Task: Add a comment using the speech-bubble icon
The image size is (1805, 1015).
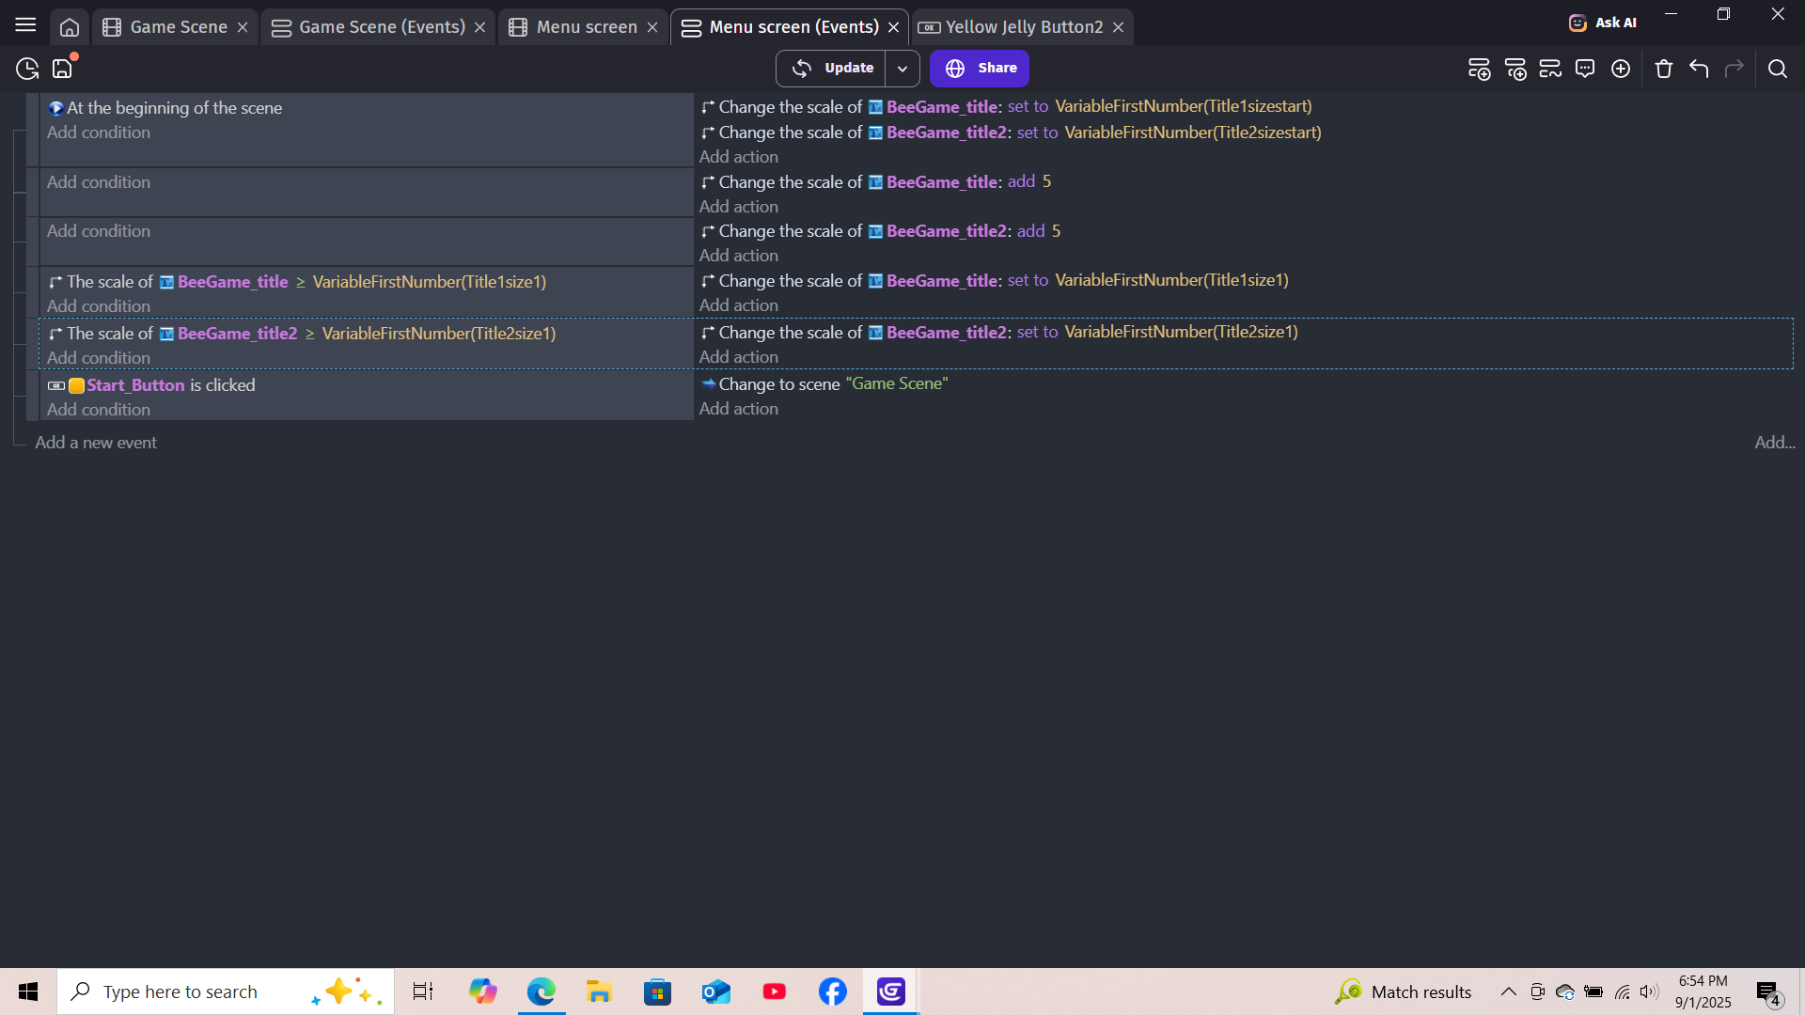Action: 1585,69
